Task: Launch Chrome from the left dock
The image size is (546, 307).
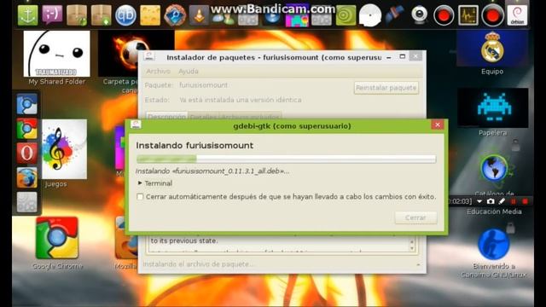Action: 26,129
